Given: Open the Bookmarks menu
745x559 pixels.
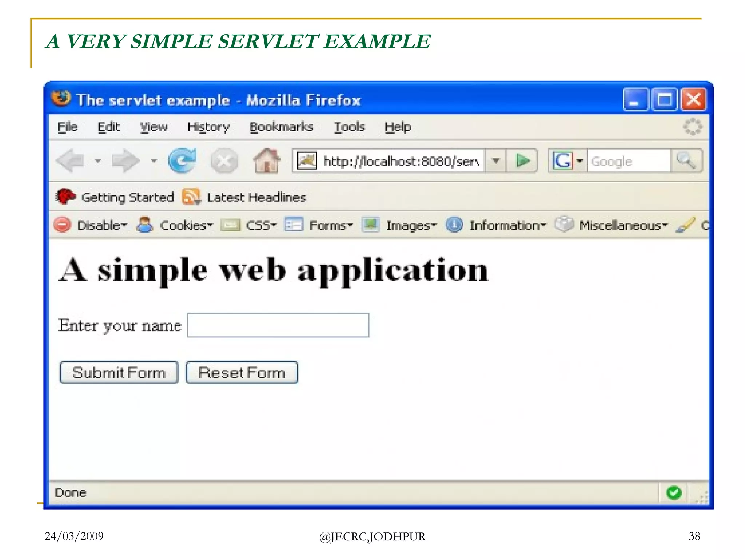Looking at the screenshot, I should [x=281, y=127].
